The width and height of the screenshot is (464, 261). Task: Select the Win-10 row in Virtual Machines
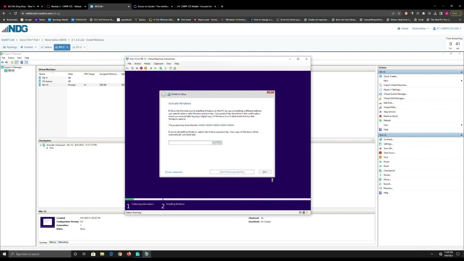[82, 85]
